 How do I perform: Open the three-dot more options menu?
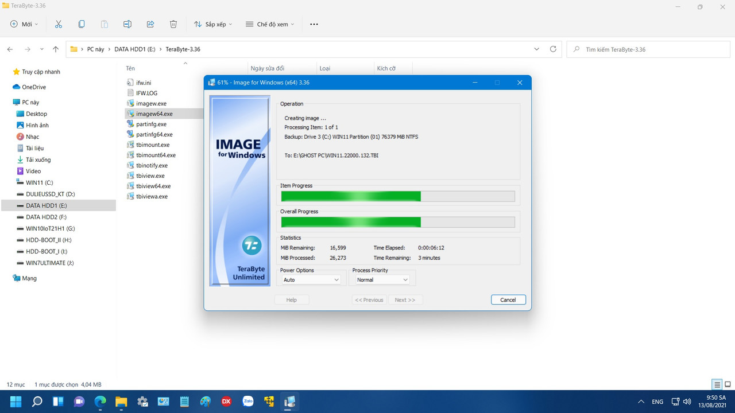pyautogui.click(x=314, y=24)
